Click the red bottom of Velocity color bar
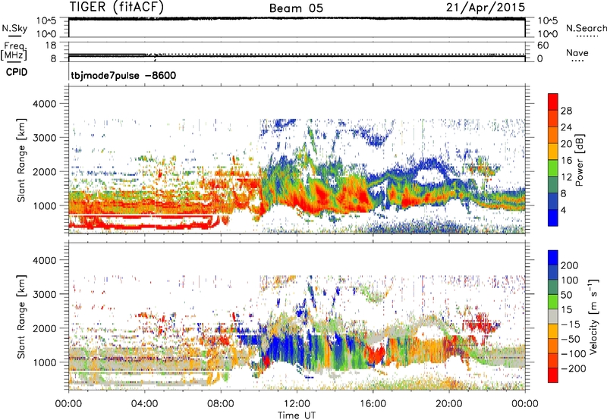The image size is (607, 420). (553, 375)
